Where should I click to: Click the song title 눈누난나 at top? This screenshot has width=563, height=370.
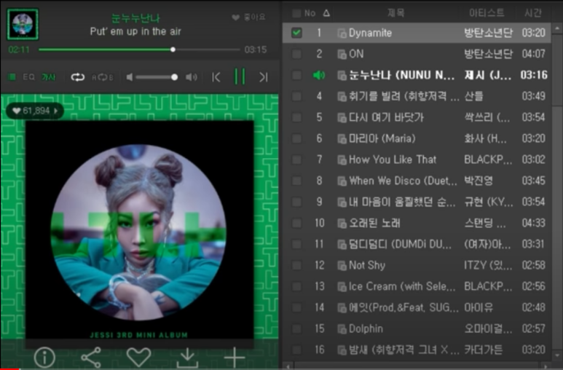(135, 18)
